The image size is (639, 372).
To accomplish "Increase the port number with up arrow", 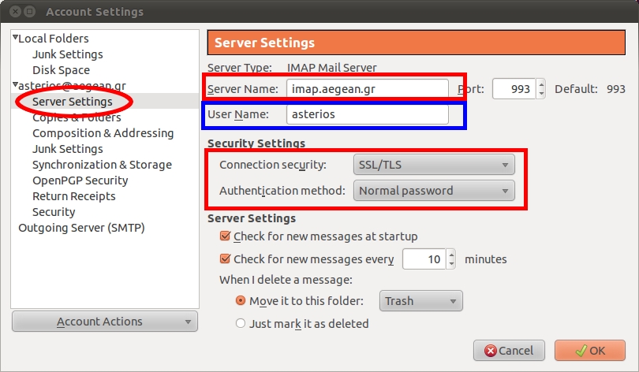I will click(541, 84).
